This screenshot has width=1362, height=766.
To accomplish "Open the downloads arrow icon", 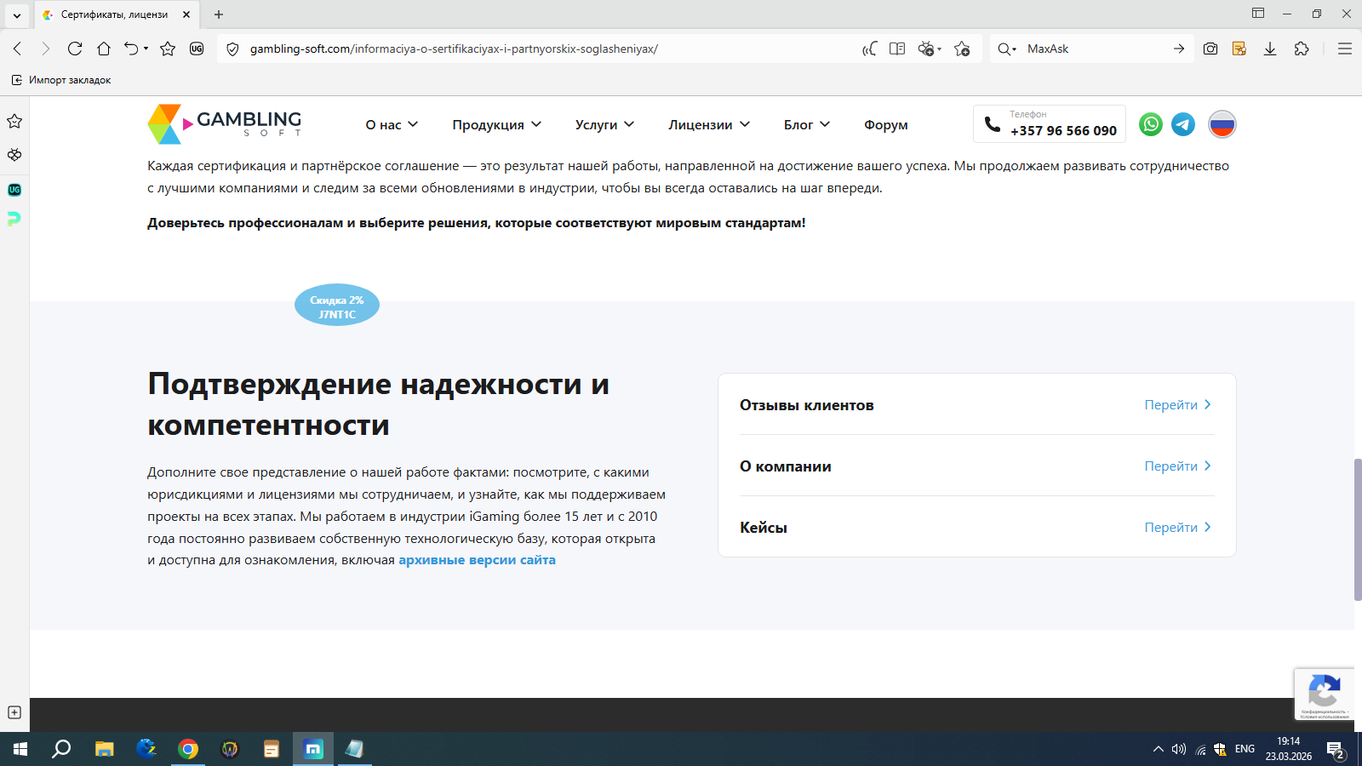I will (1269, 49).
